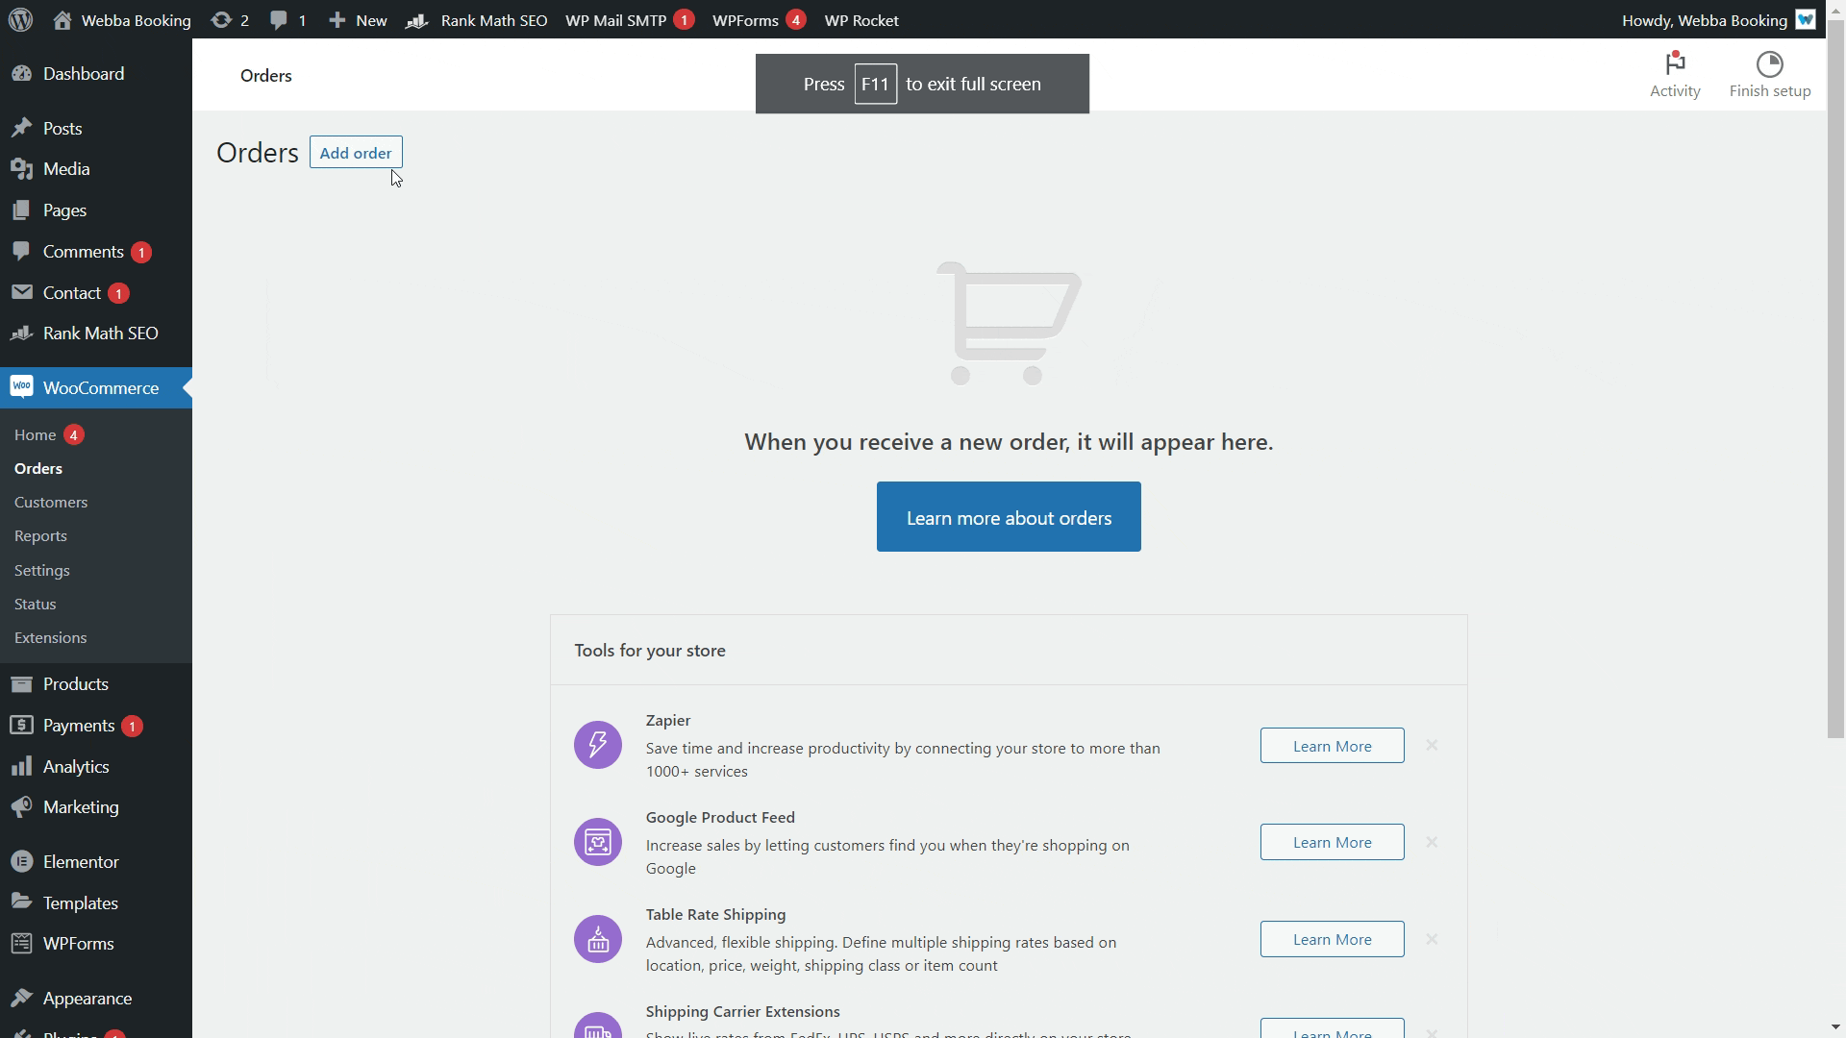Expand the Products submenu

76,683
